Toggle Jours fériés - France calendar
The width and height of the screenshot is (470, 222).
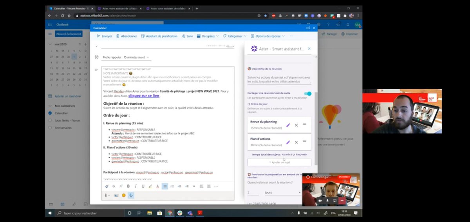pyautogui.click(x=50, y=120)
